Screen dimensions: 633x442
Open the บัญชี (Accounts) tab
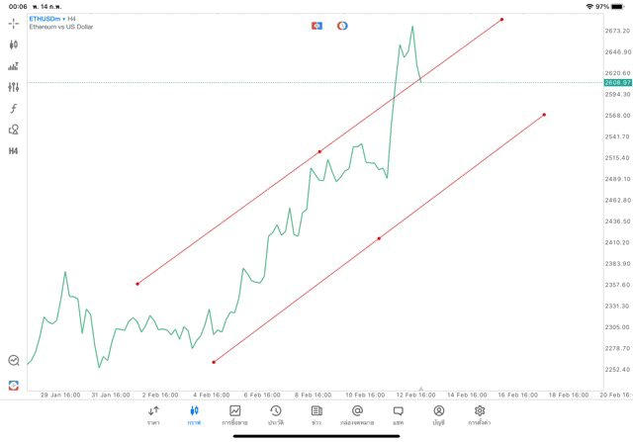pos(438,414)
